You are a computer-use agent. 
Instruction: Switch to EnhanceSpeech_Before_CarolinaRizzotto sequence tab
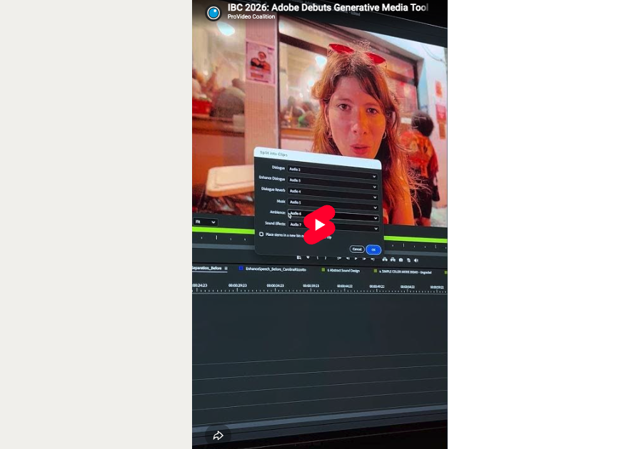[276, 269]
